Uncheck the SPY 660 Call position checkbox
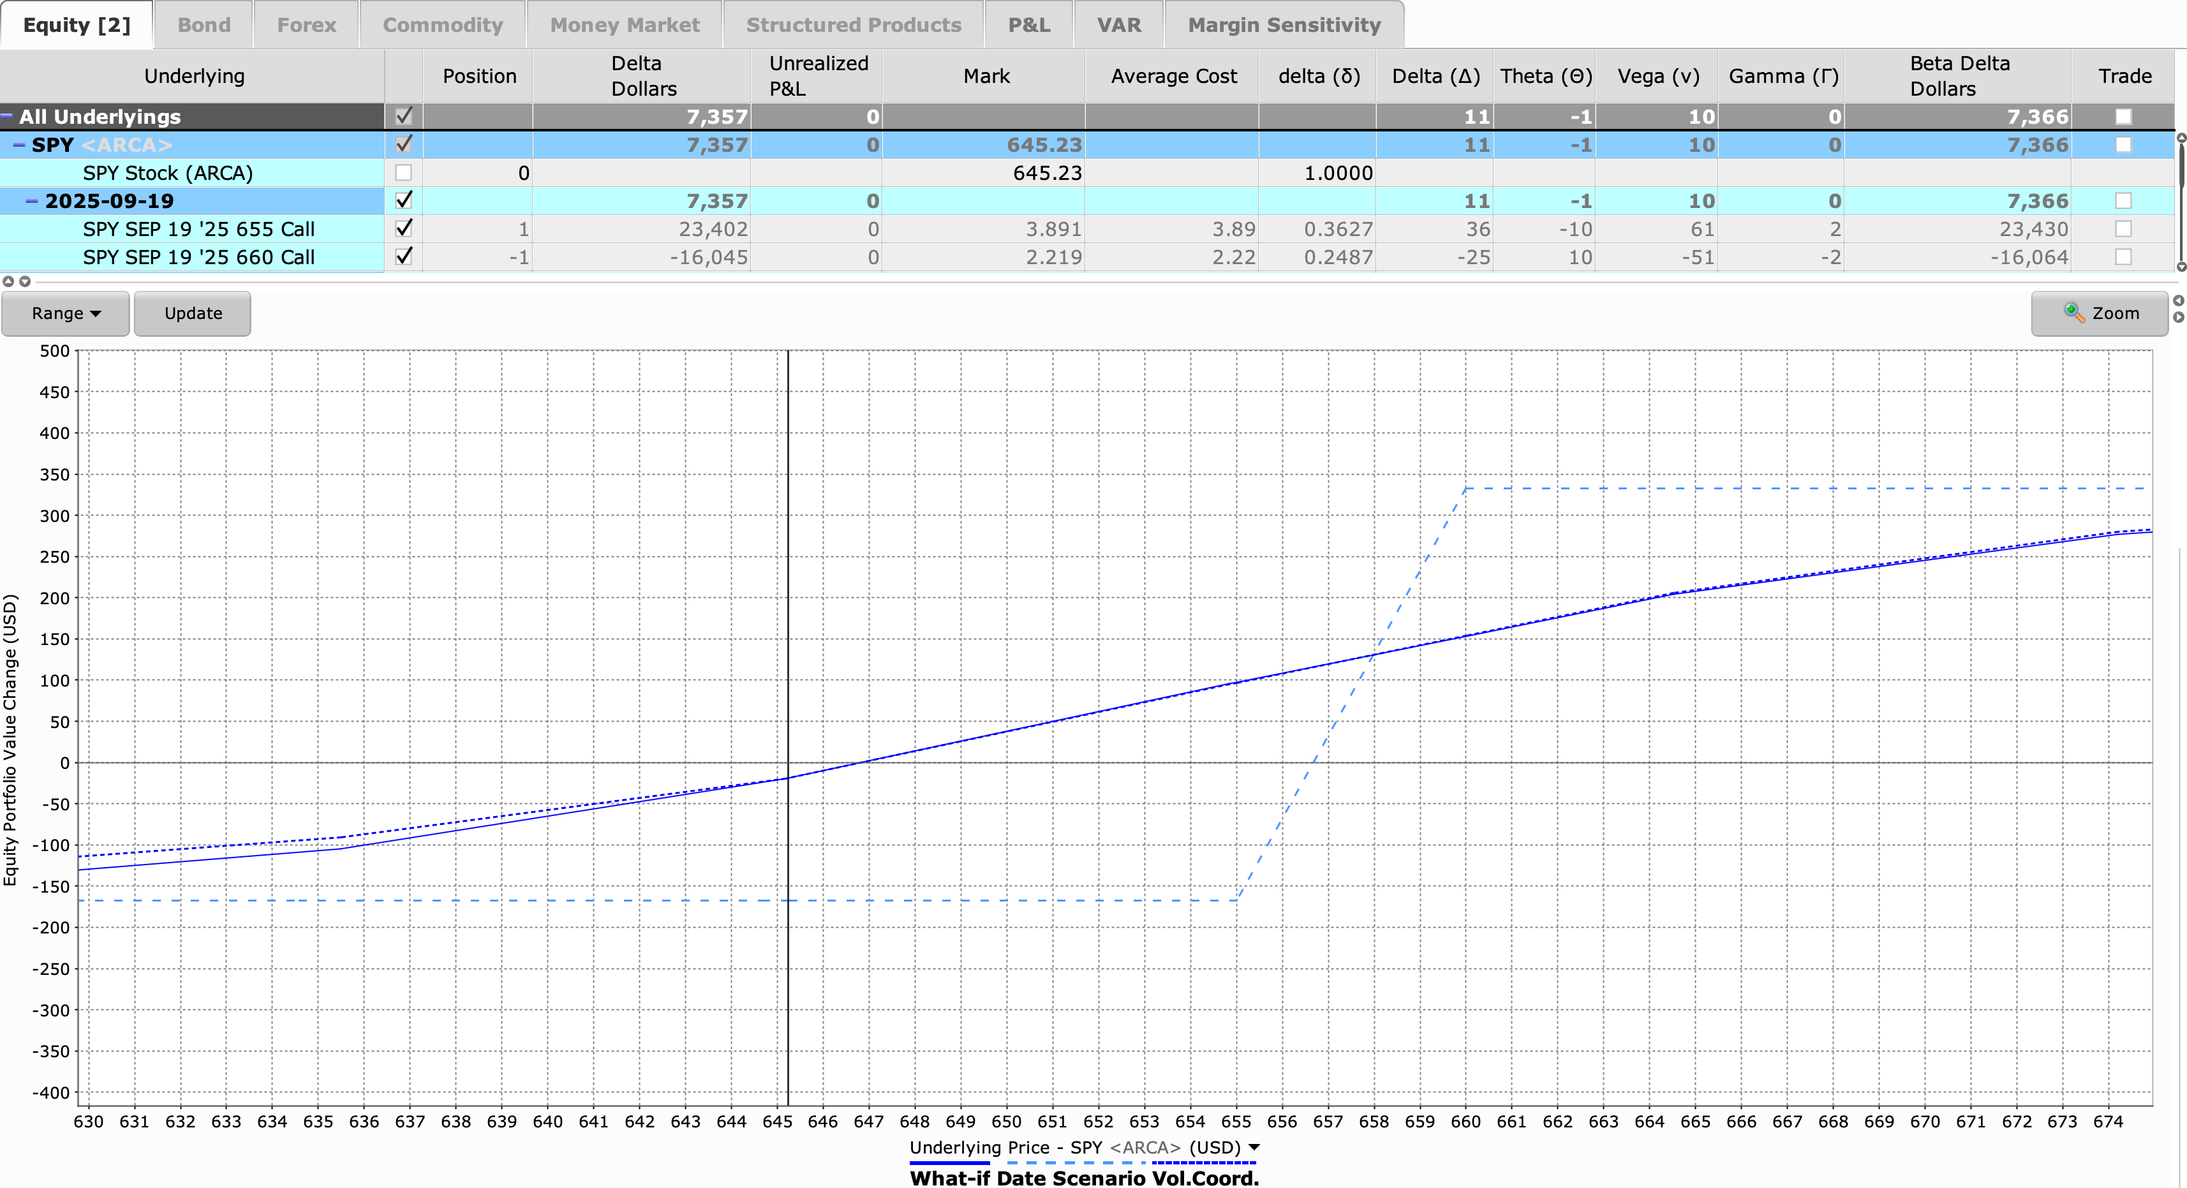Viewport: 2187px width, 1188px height. pyautogui.click(x=404, y=256)
